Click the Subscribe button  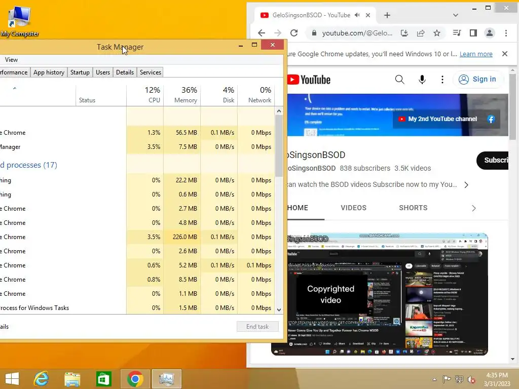point(493,161)
